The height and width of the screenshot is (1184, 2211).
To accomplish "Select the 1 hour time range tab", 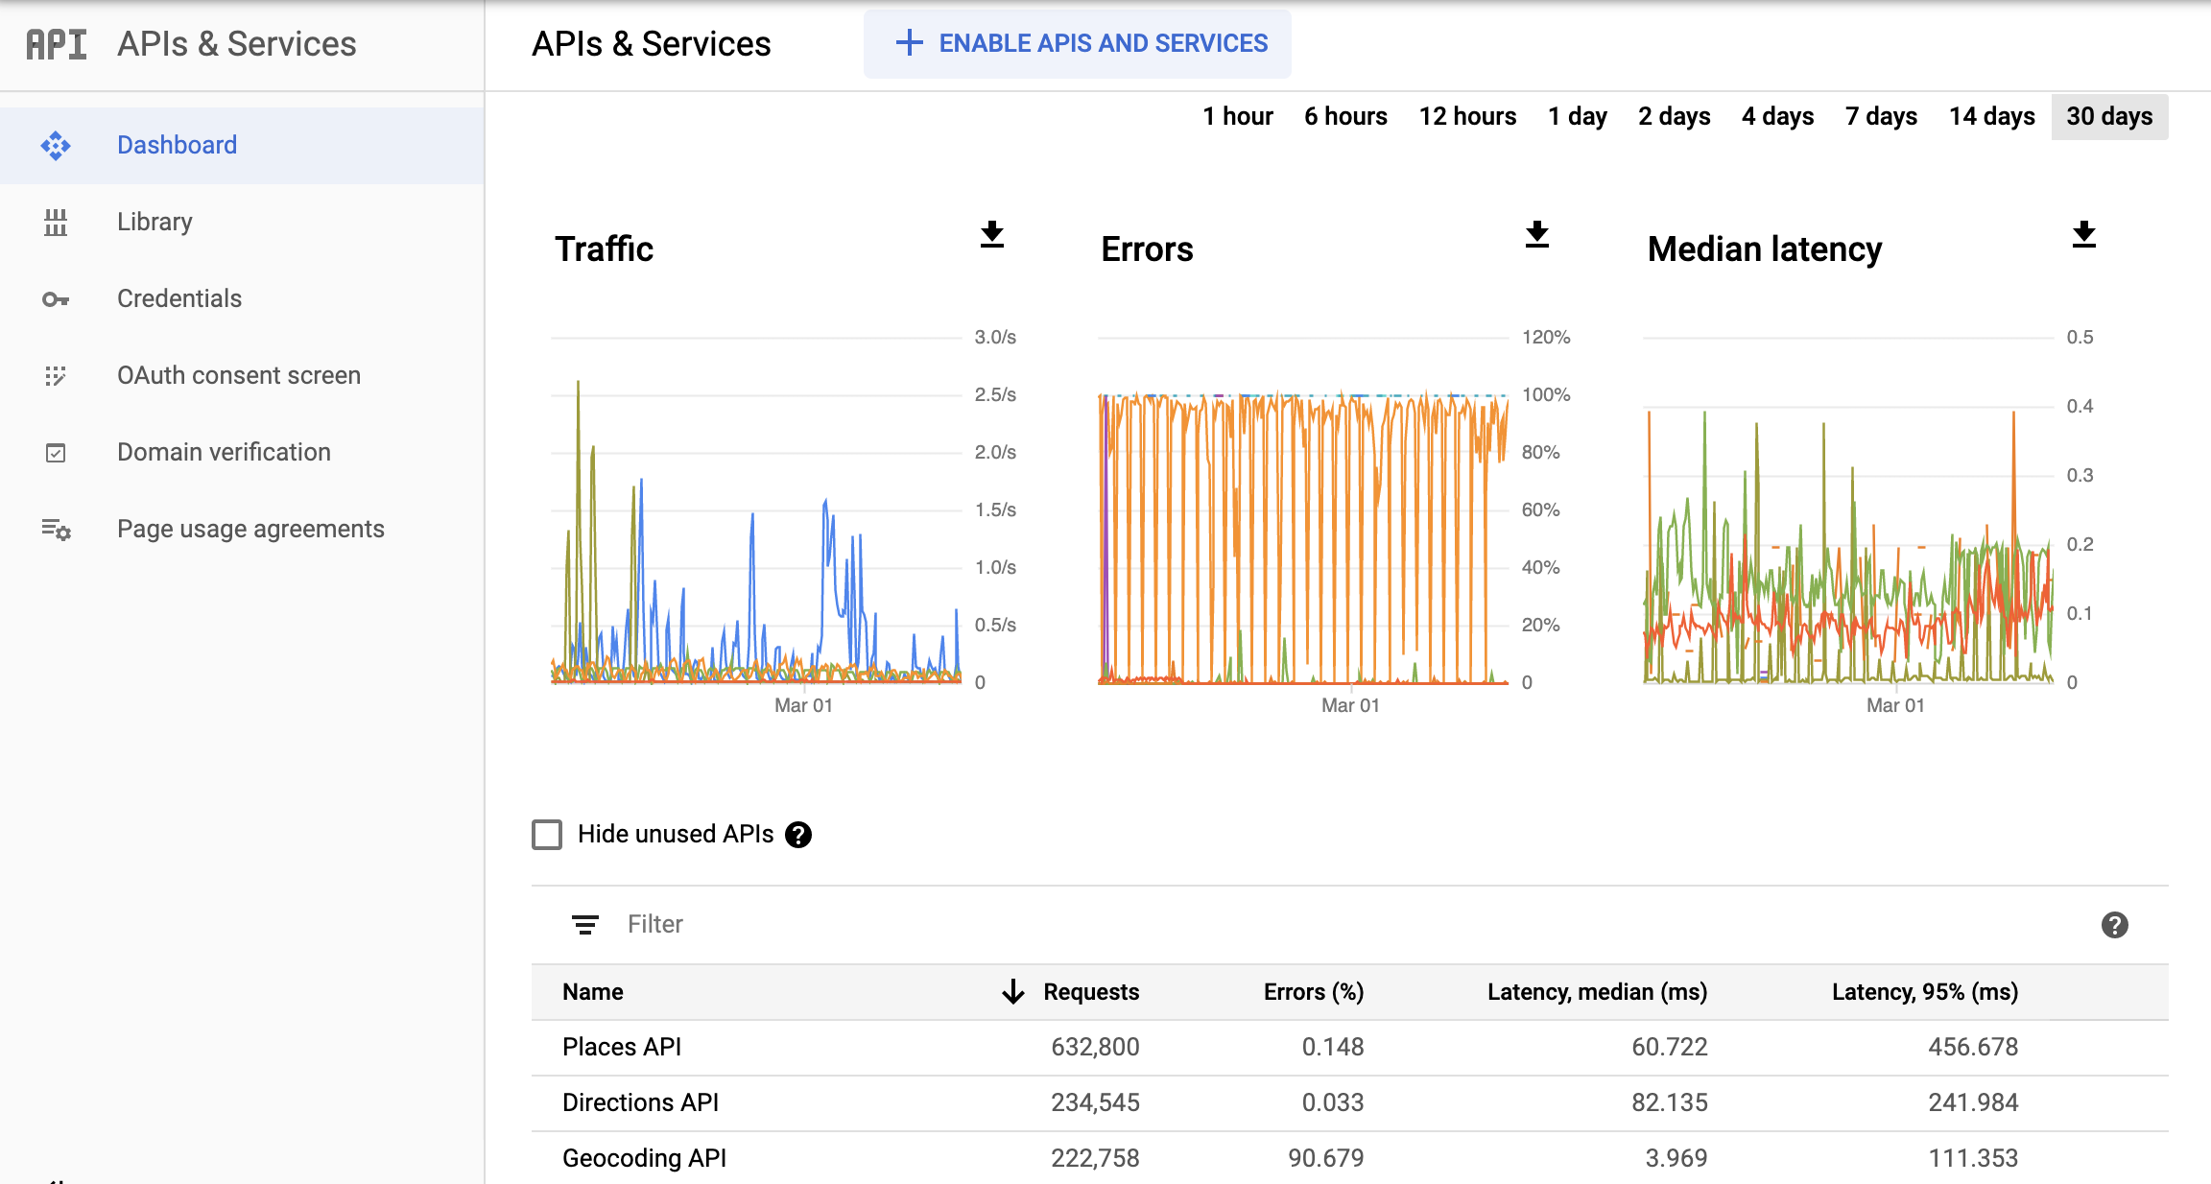I will pos(1234,114).
